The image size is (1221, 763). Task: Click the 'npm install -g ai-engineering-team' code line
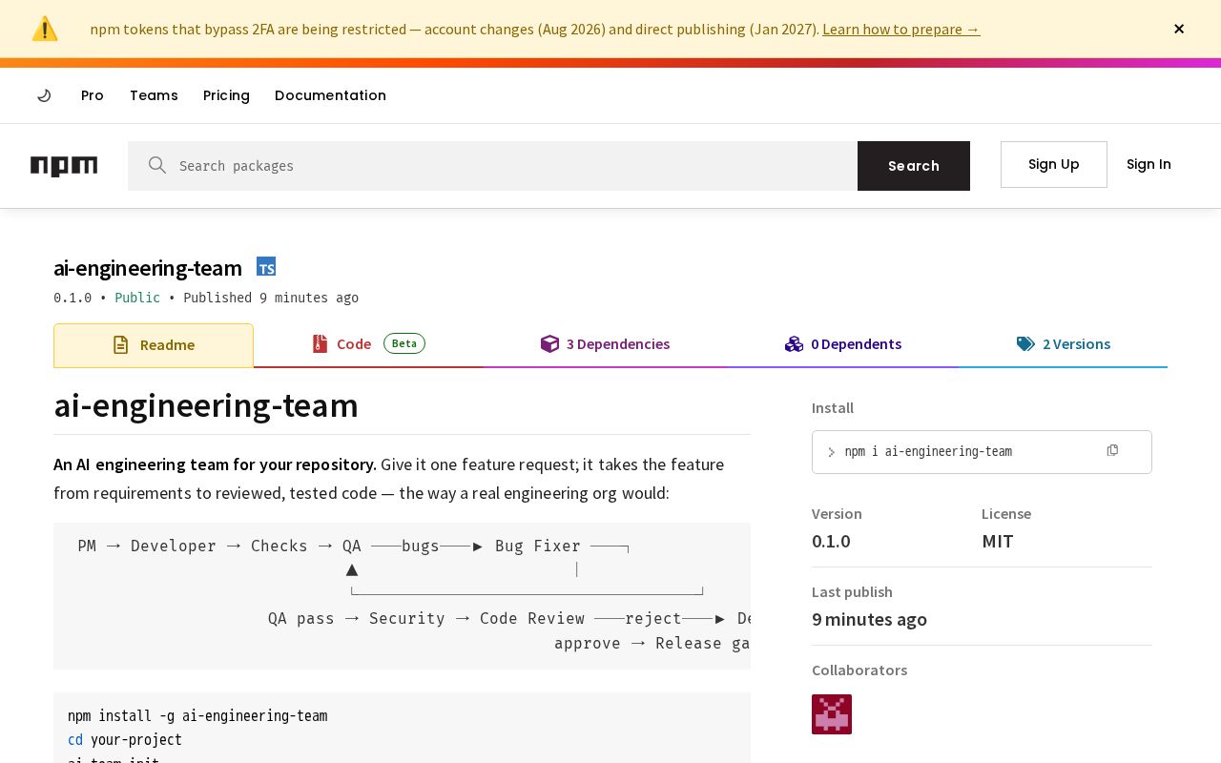pyautogui.click(x=197, y=715)
